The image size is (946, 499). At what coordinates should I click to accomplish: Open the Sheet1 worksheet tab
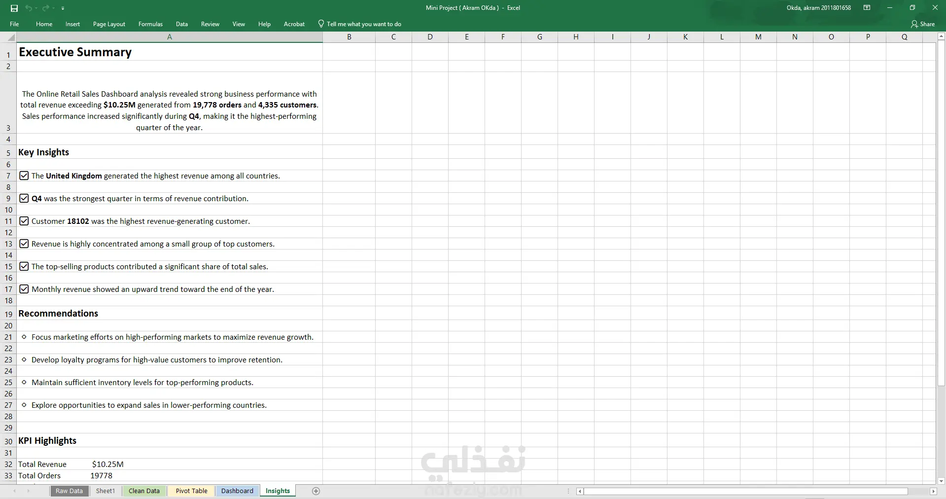pos(105,491)
